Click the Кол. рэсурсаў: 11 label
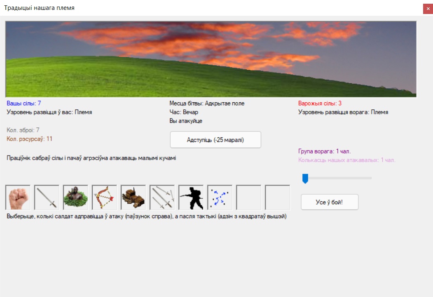Image resolution: width=433 pixels, height=297 pixels. tap(29, 139)
